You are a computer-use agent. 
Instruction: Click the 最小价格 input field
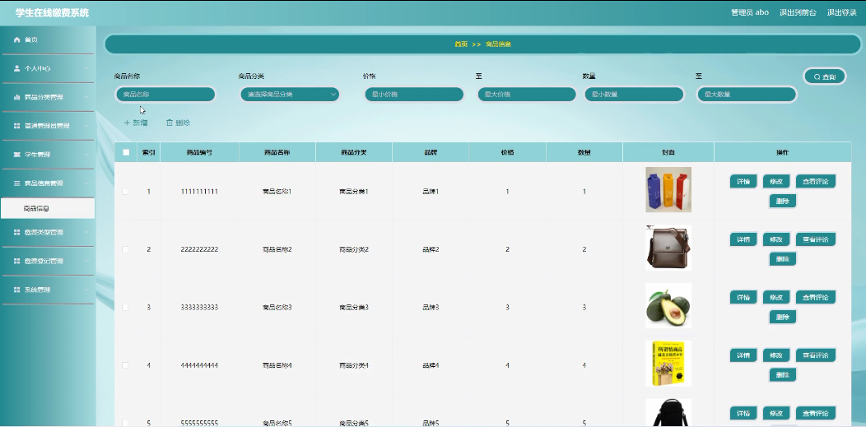coord(414,95)
